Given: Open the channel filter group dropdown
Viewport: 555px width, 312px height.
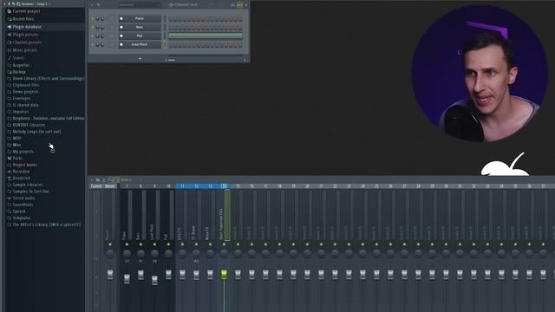Looking at the screenshot, I should pos(139,5).
